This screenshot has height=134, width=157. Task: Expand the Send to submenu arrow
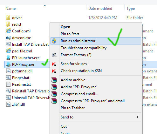tap(138, 117)
